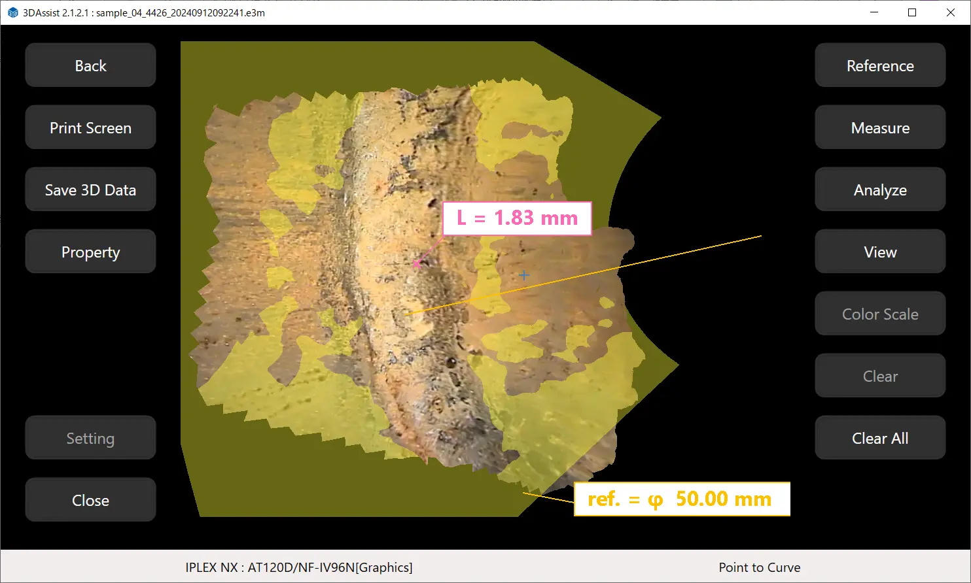Click the blue crosshair on the 3D surface
The image size is (971, 583).
[x=523, y=275]
